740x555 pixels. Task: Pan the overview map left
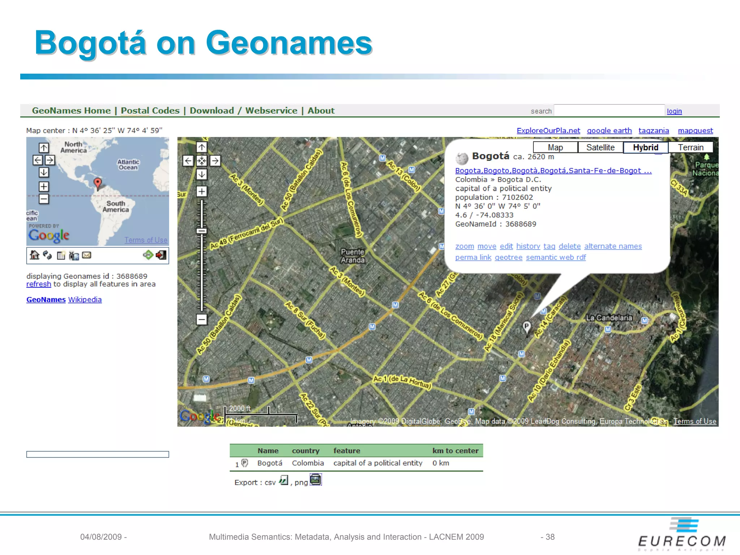click(38, 160)
